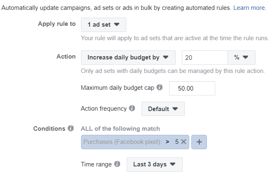
Task: Click info icon beside Time range
Action: coord(117,164)
